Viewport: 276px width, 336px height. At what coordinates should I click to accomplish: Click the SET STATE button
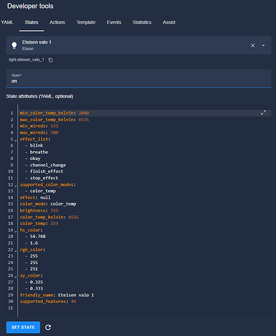pos(24,327)
